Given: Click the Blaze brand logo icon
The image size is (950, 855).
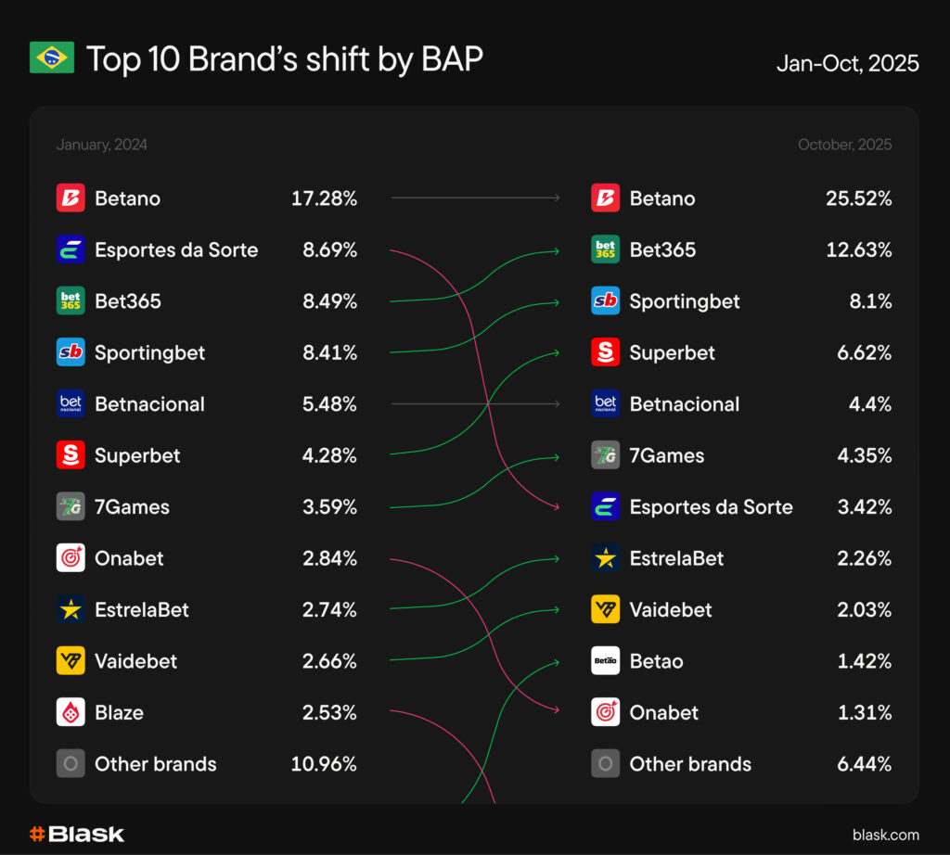Looking at the screenshot, I should (71, 712).
